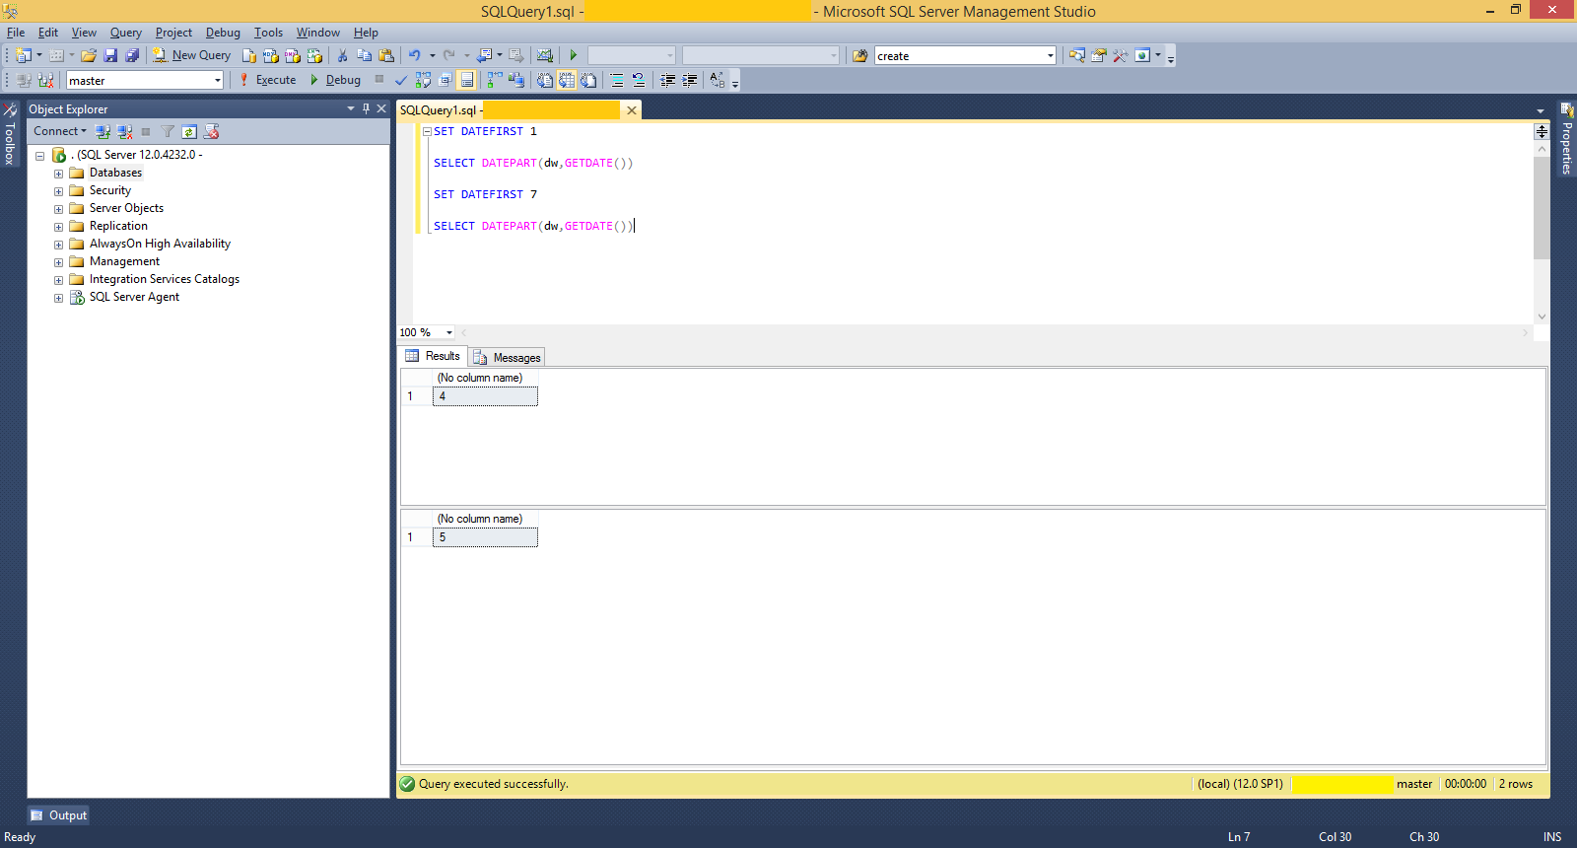The width and height of the screenshot is (1577, 848).
Task: Toggle Include Client Statistics
Action: [x=515, y=80]
